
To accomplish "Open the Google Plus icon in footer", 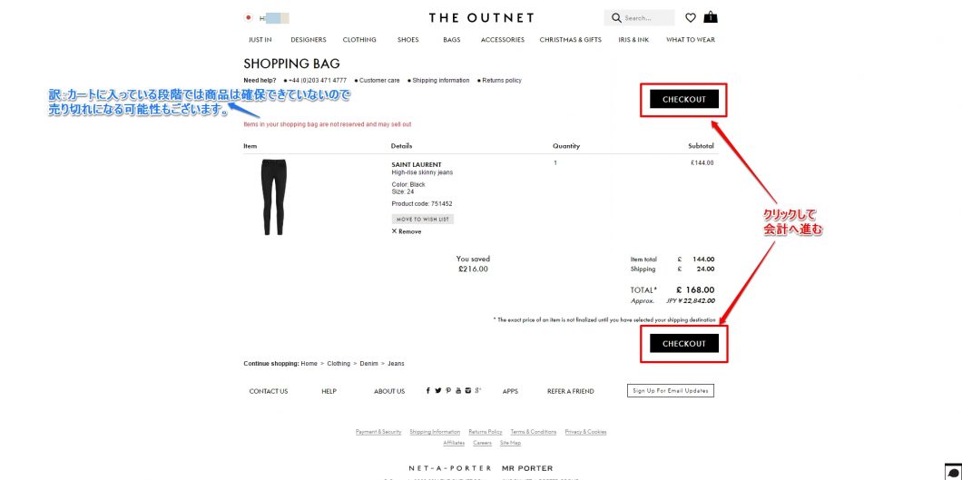I will point(478,390).
